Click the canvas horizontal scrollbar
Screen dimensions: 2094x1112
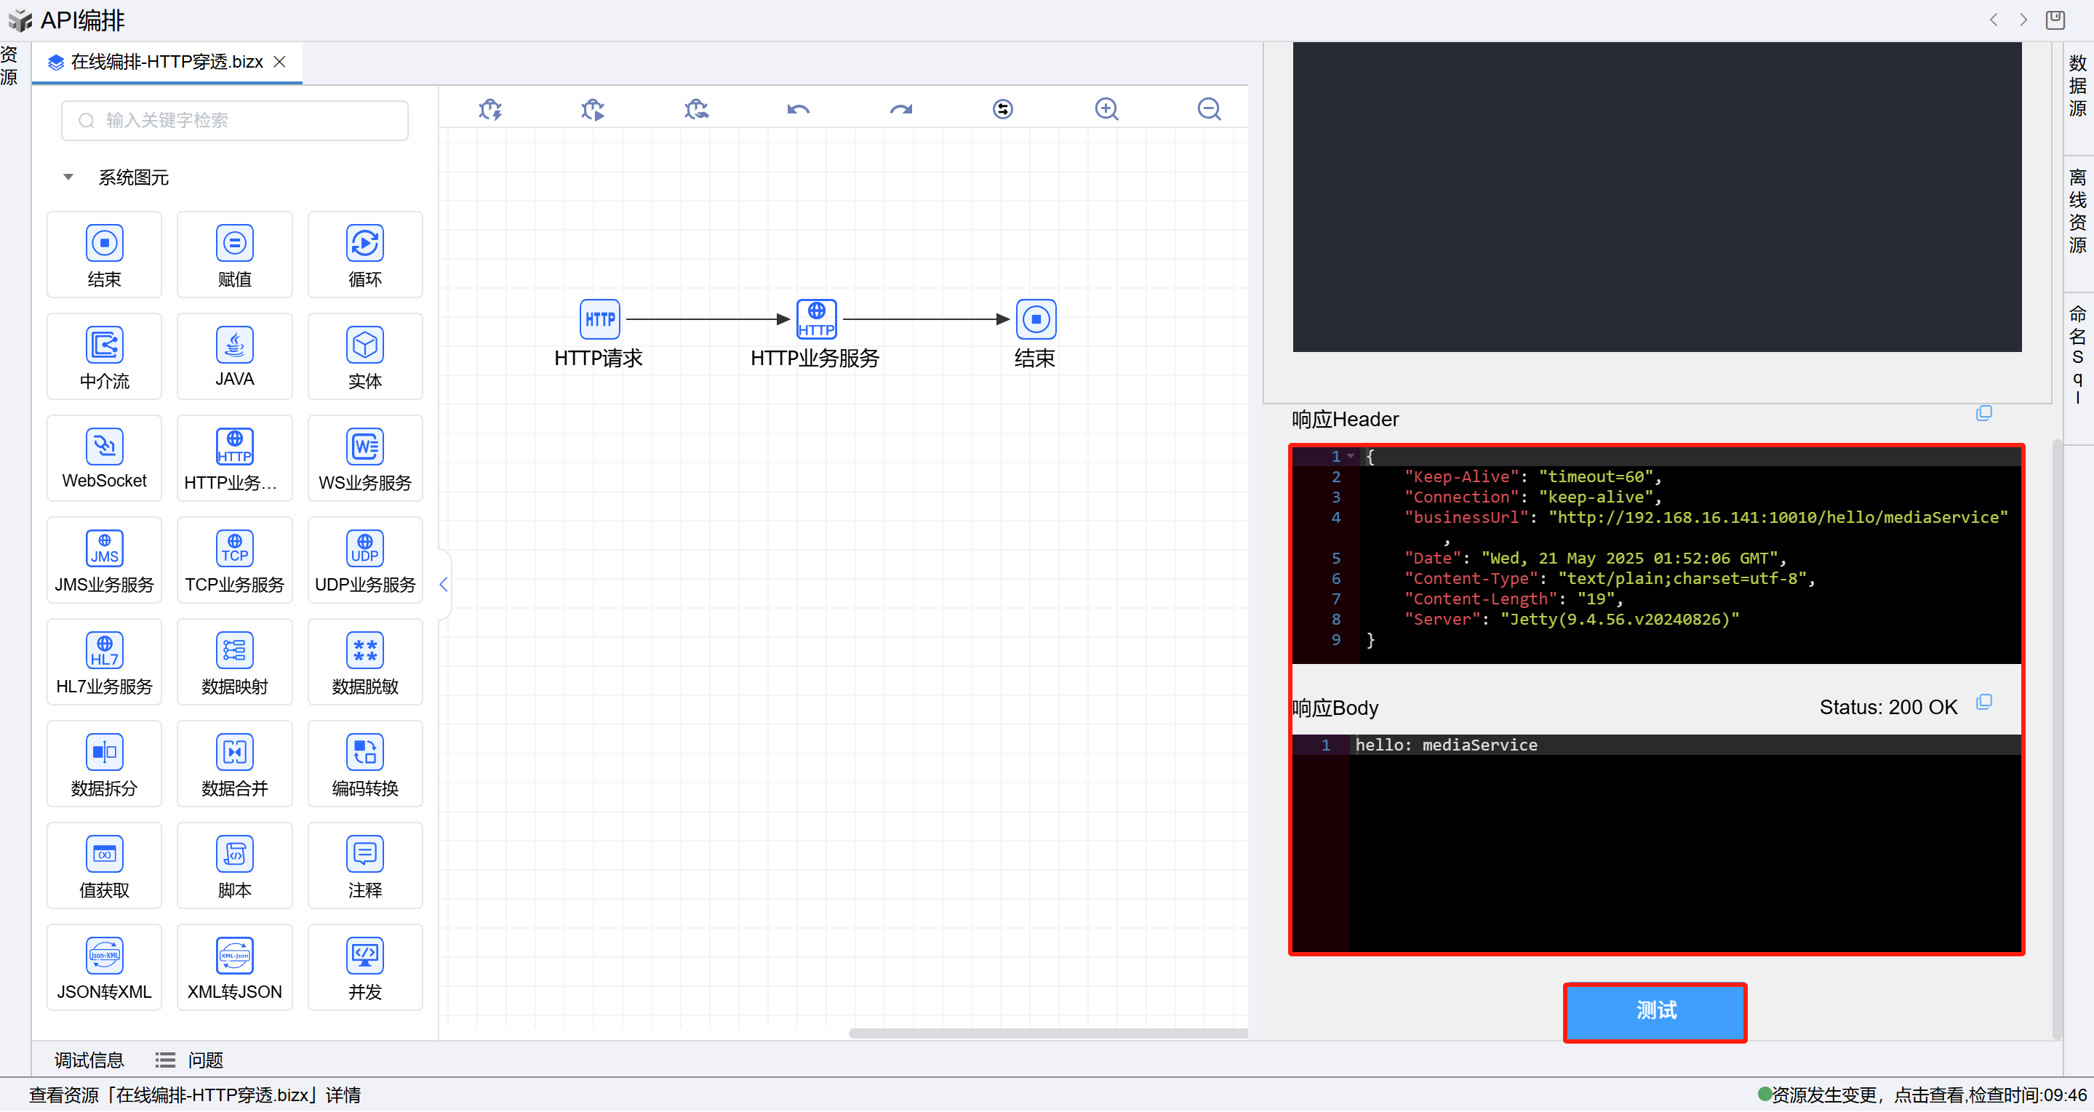pyautogui.click(x=1047, y=1033)
